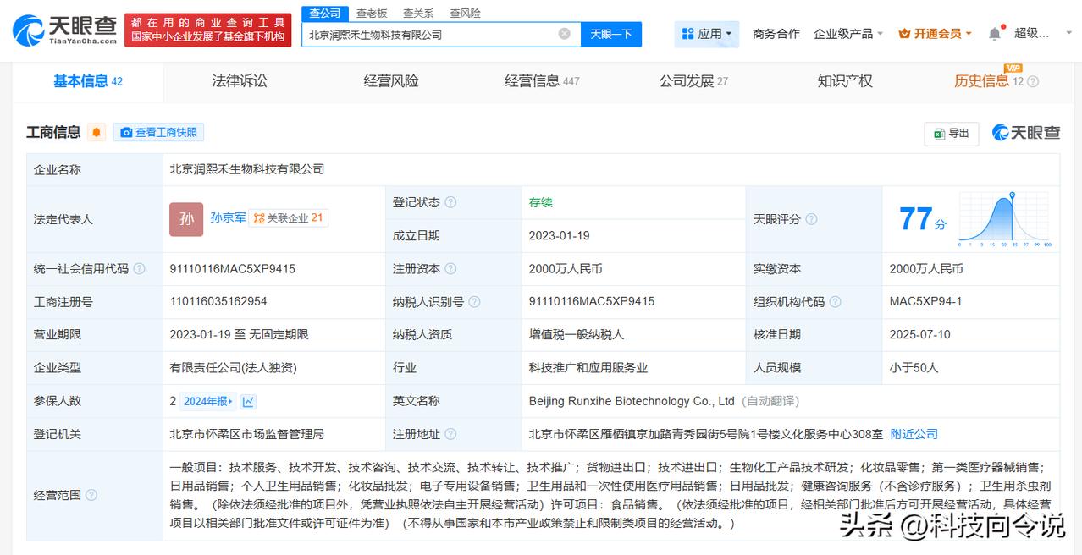Click the orange alert bell beside 工商信息
Image resolution: width=1082 pixels, height=555 pixels.
pos(97,133)
